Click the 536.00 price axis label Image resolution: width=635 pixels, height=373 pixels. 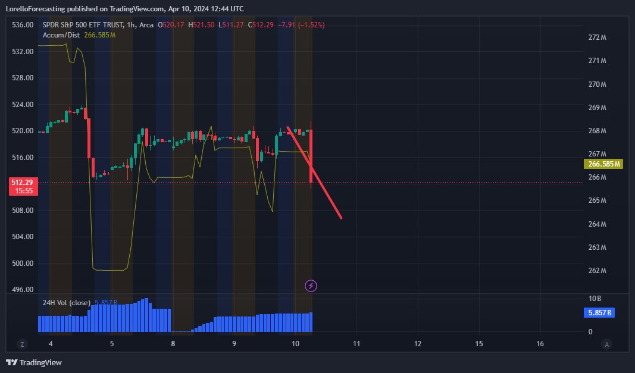(23, 25)
